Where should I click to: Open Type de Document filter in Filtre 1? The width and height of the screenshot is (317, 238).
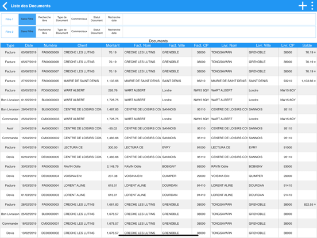point(62,19)
